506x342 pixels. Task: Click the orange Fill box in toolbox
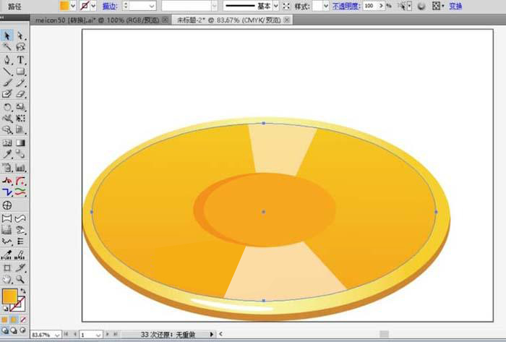(9, 296)
